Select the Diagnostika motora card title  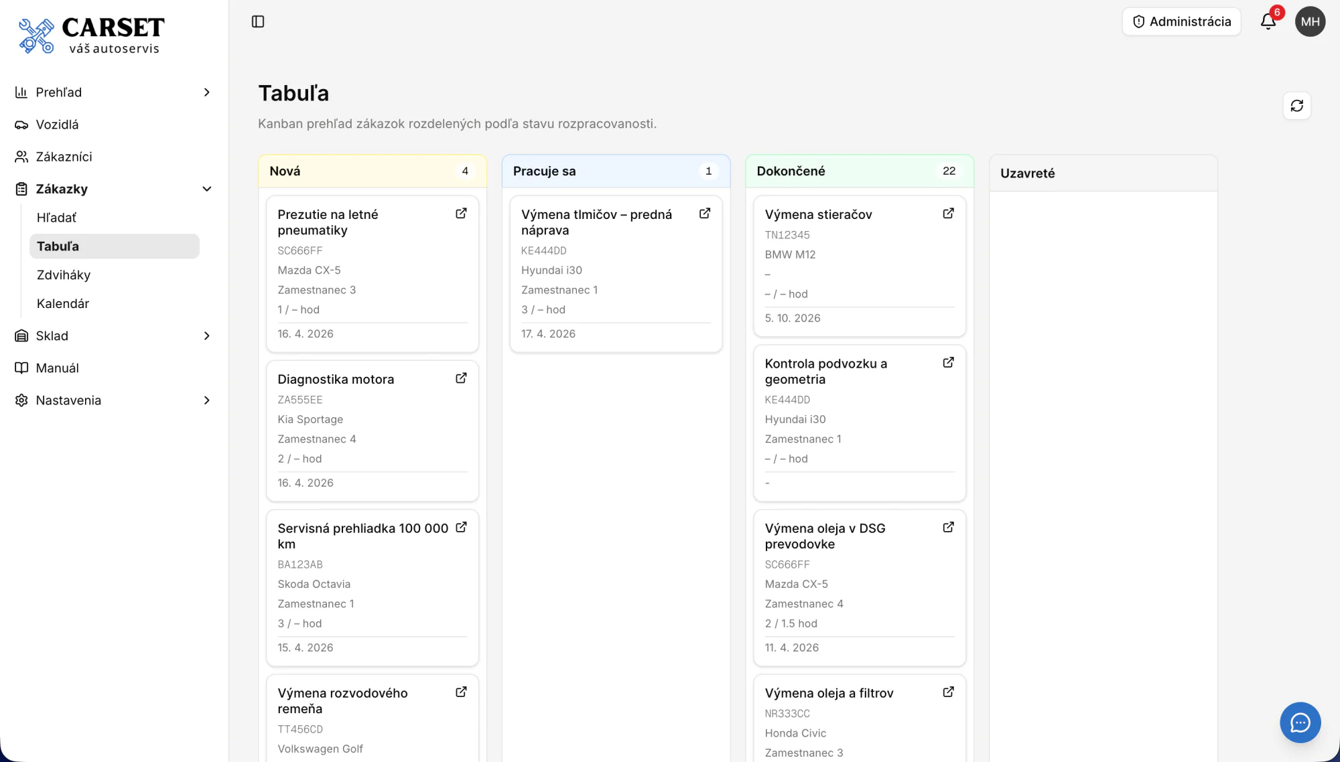coord(336,380)
